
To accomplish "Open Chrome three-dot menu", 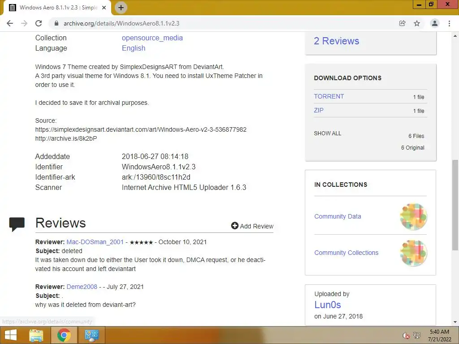I will coord(449,23).
